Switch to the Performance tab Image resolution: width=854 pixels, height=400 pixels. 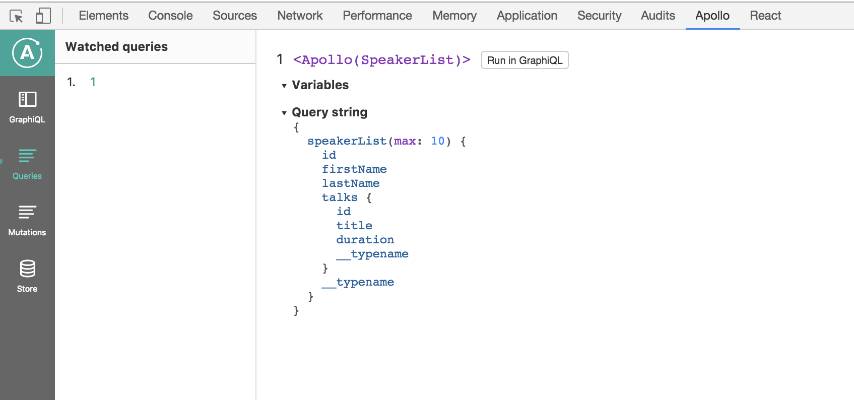(x=377, y=16)
